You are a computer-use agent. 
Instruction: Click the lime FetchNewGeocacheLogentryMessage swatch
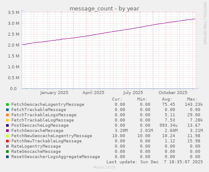[x=7, y=136]
